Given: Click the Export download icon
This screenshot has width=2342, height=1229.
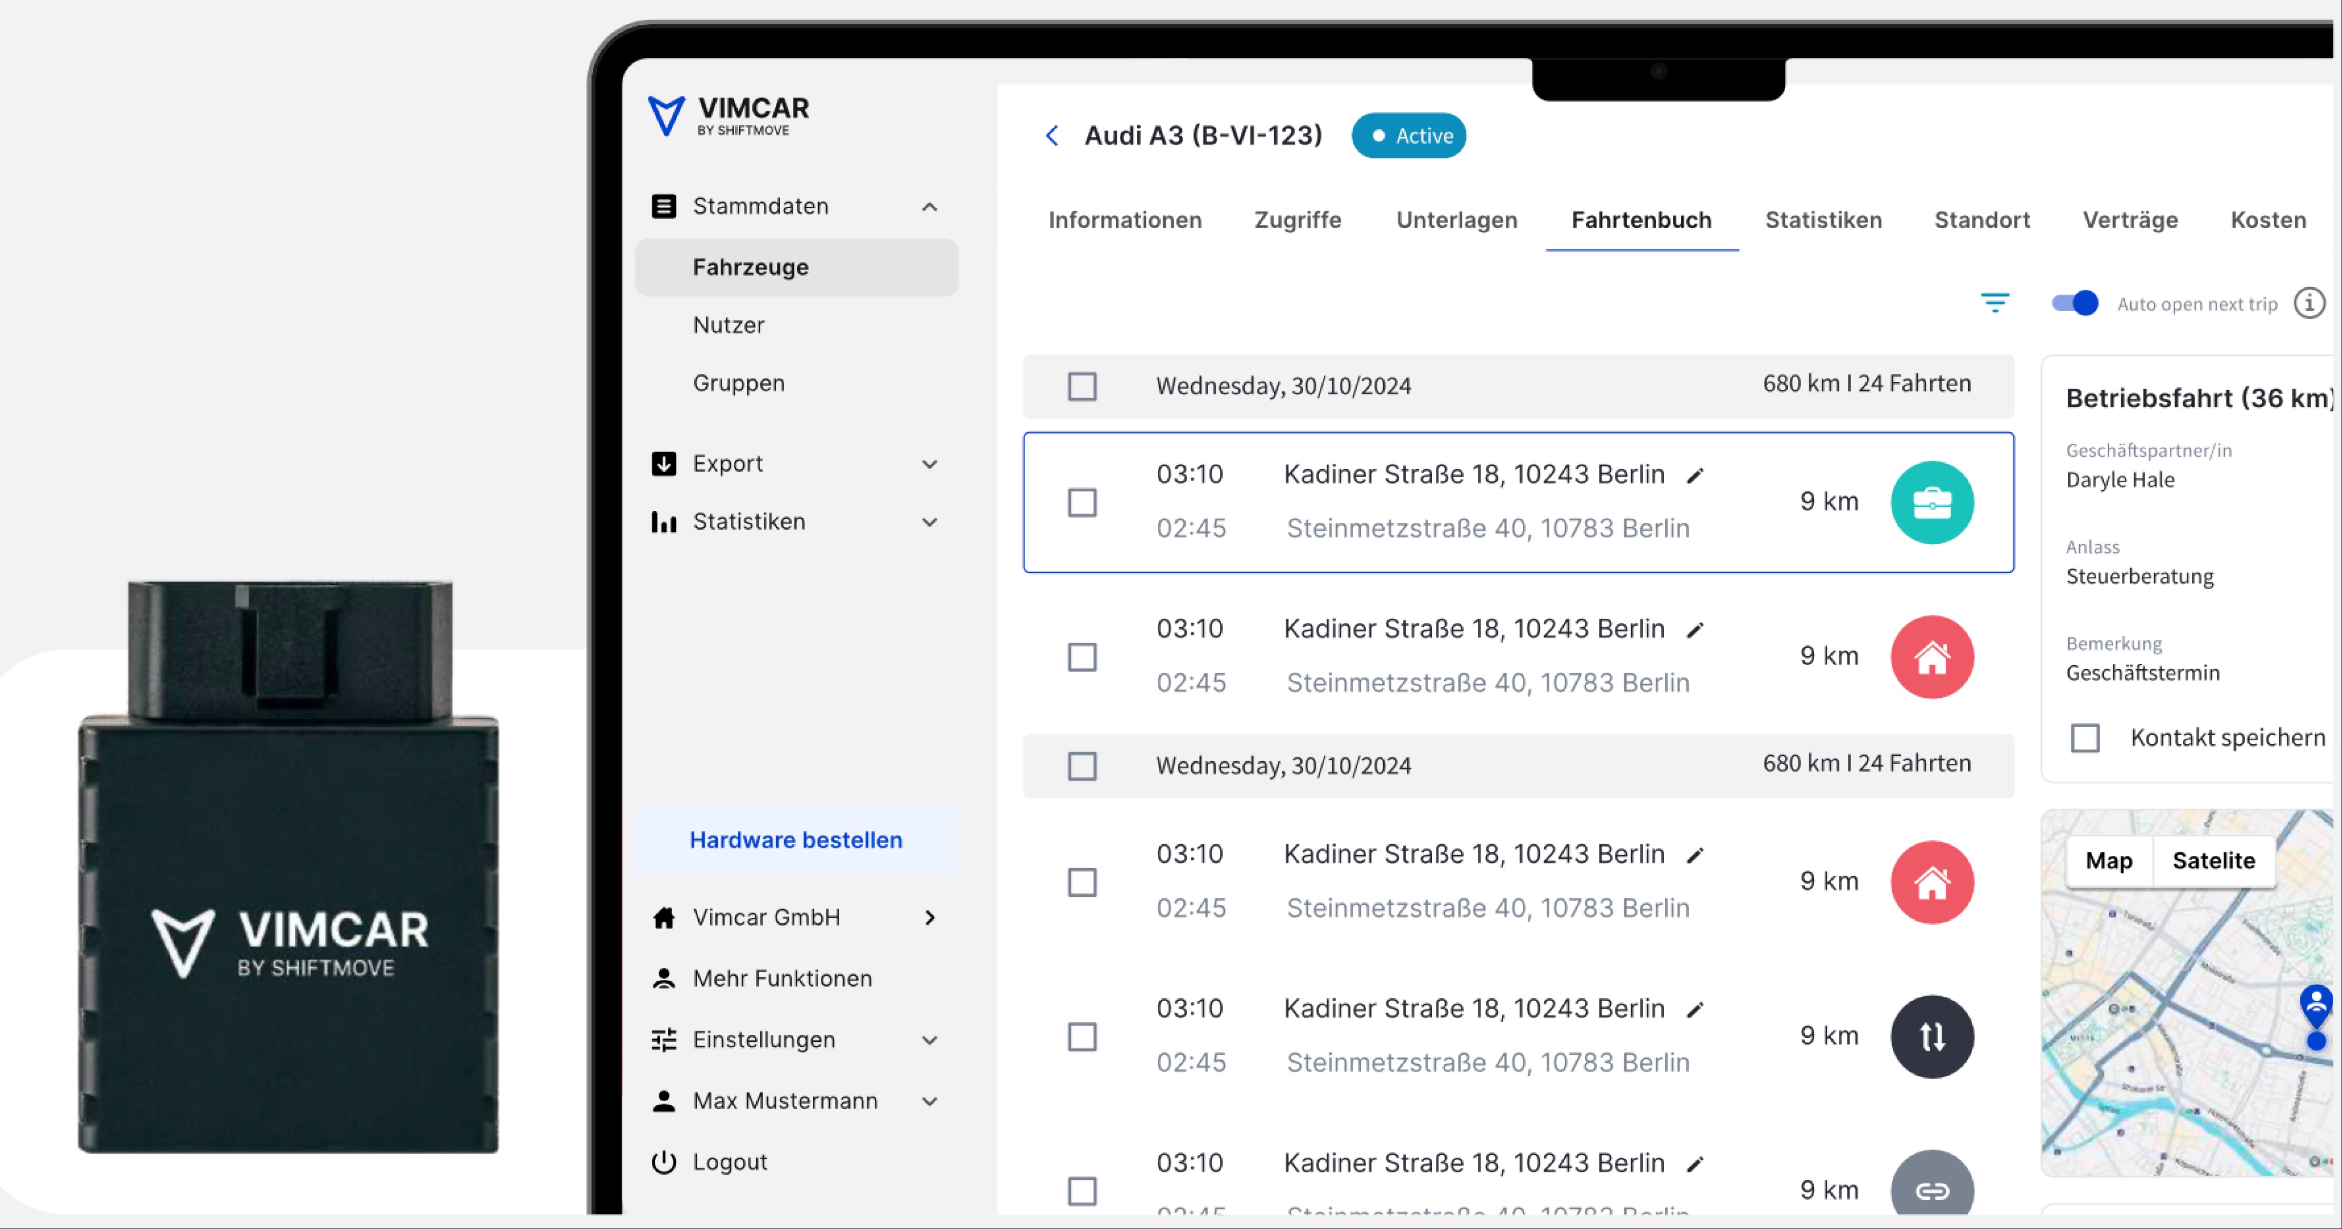Looking at the screenshot, I should [x=664, y=464].
